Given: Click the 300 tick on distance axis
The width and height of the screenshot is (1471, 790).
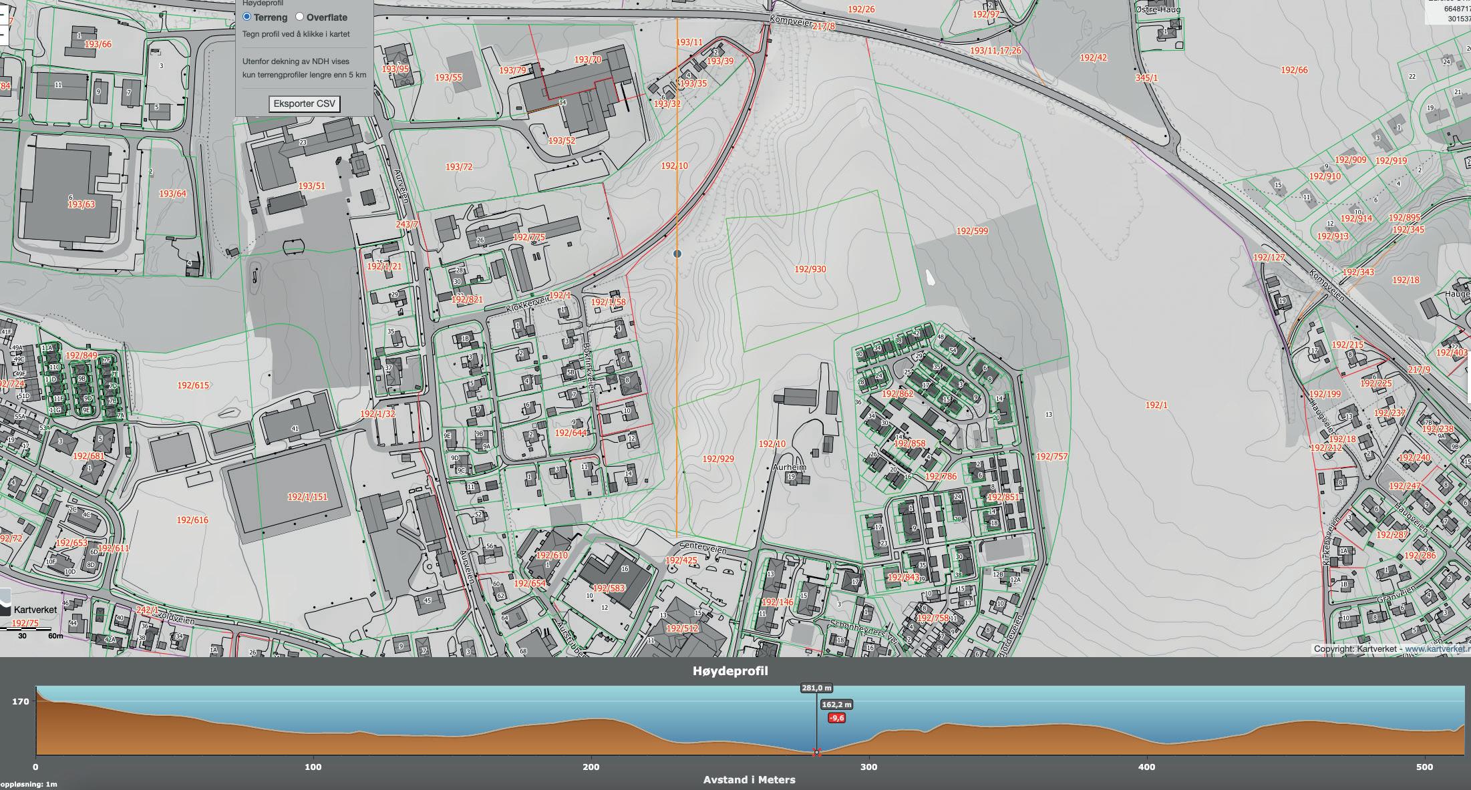Looking at the screenshot, I should click(868, 767).
